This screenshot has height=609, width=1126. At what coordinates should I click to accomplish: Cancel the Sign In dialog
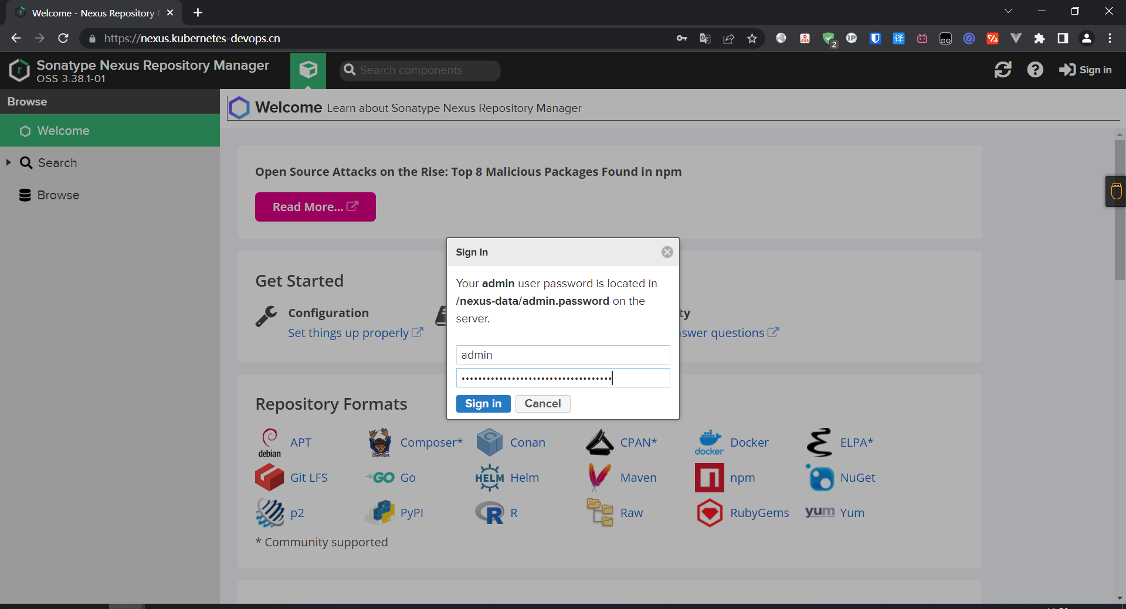point(542,403)
